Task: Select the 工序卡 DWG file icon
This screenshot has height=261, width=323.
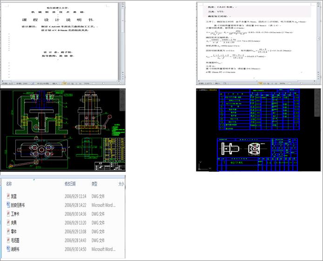Action: (8, 214)
